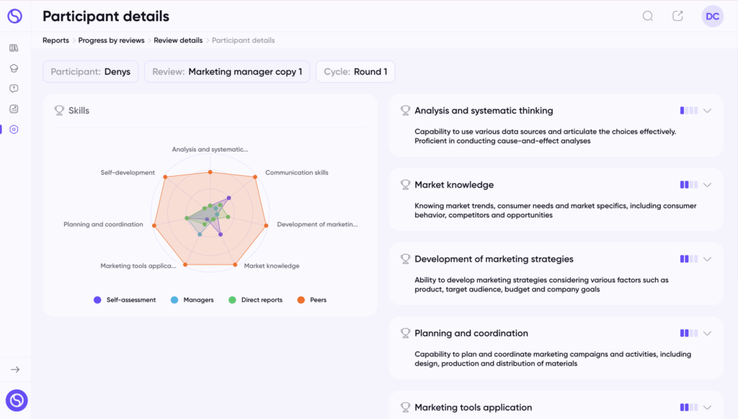The height and width of the screenshot is (419, 738).
Task: Go to Progress by reviews breadcrumb
Action: pyautogui.click(x=111, y=40)
